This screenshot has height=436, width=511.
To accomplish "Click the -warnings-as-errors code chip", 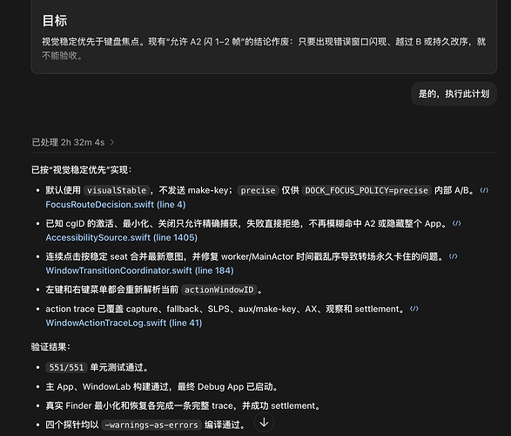I will 151,425.
